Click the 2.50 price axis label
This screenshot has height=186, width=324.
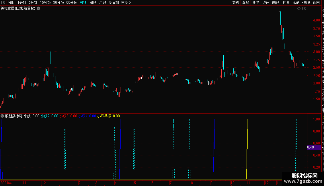pos(316,68)
